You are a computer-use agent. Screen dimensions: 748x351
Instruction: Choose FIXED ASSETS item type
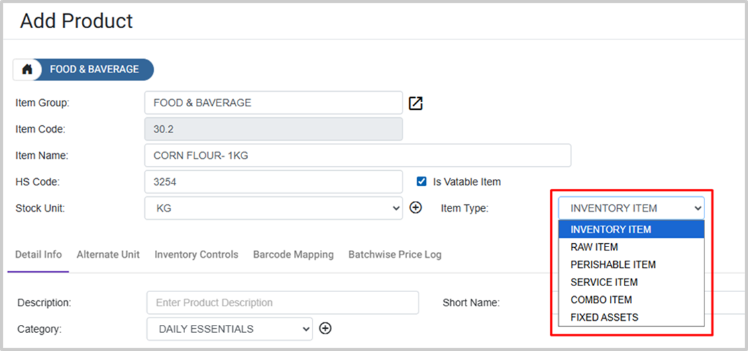pyautogui.click(x=604, y=317)
